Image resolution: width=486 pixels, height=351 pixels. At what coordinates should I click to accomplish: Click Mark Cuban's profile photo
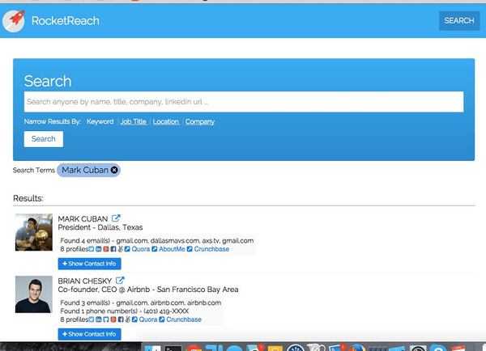(34, 232)
